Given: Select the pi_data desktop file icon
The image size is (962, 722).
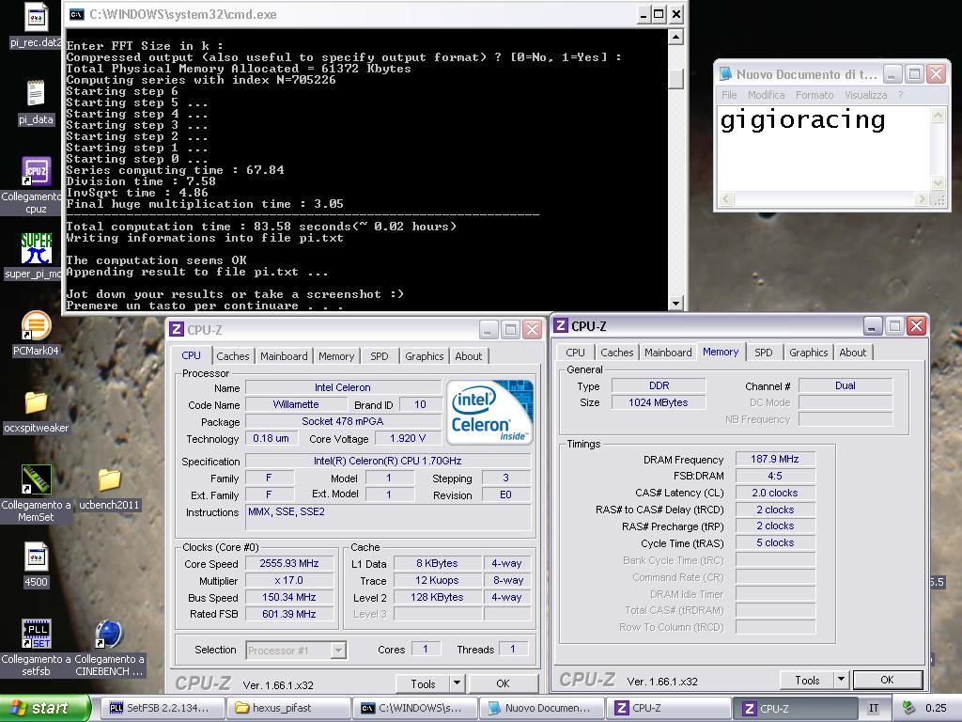Looking at the screenshot, I should [36, 94].
